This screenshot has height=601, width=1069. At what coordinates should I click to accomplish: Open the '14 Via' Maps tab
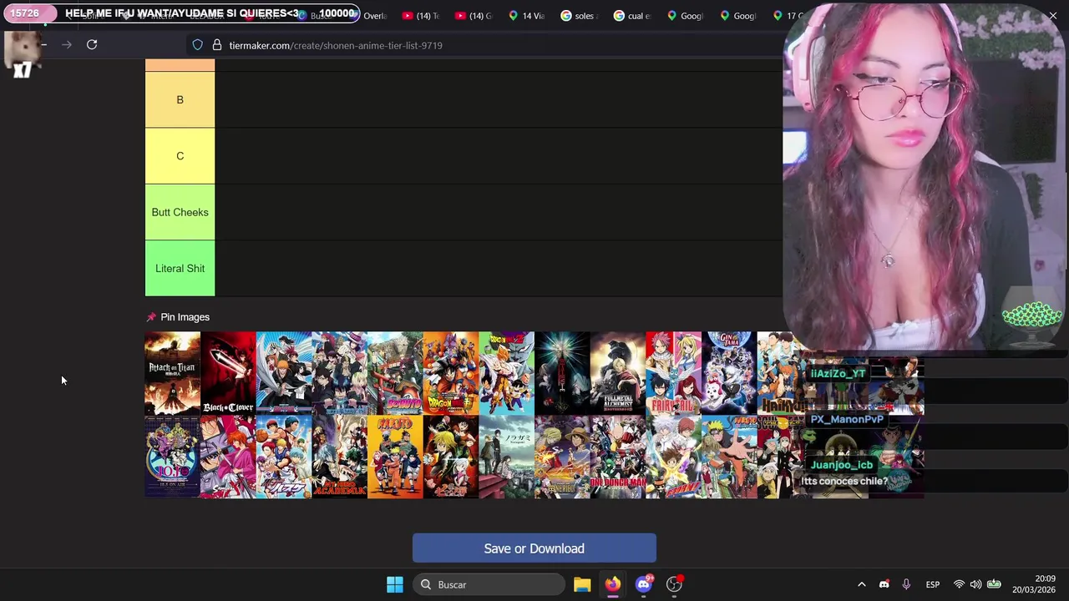tap(527, 16)
